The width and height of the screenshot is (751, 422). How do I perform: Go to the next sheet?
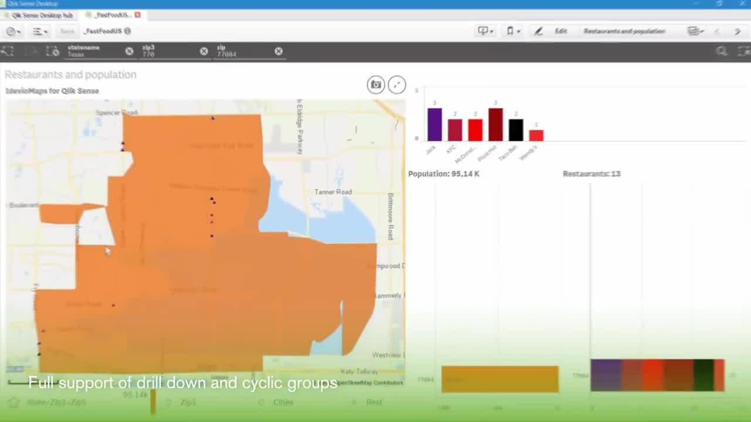[738, 31]
